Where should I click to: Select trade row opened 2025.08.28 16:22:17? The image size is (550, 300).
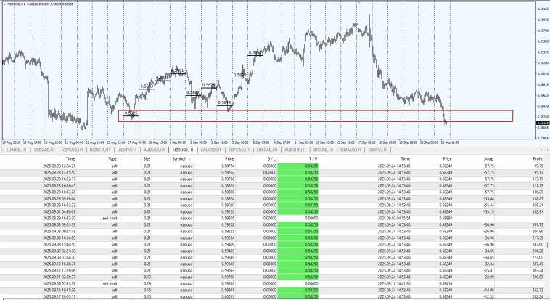(272, 179)
